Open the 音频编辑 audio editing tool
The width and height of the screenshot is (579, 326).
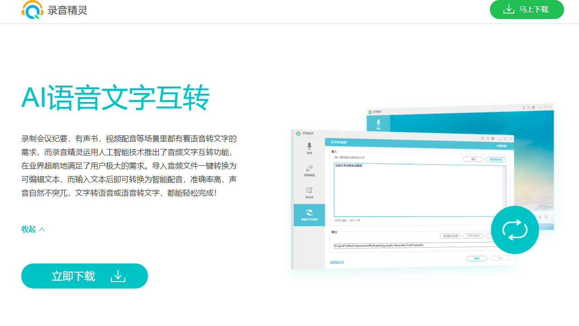tap(310, 170)
